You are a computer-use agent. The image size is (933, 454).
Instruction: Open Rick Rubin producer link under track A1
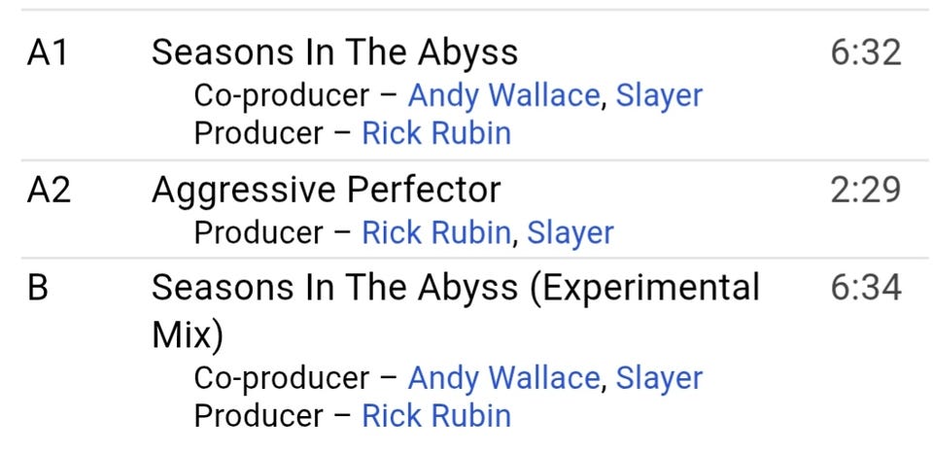pos(436,133)
